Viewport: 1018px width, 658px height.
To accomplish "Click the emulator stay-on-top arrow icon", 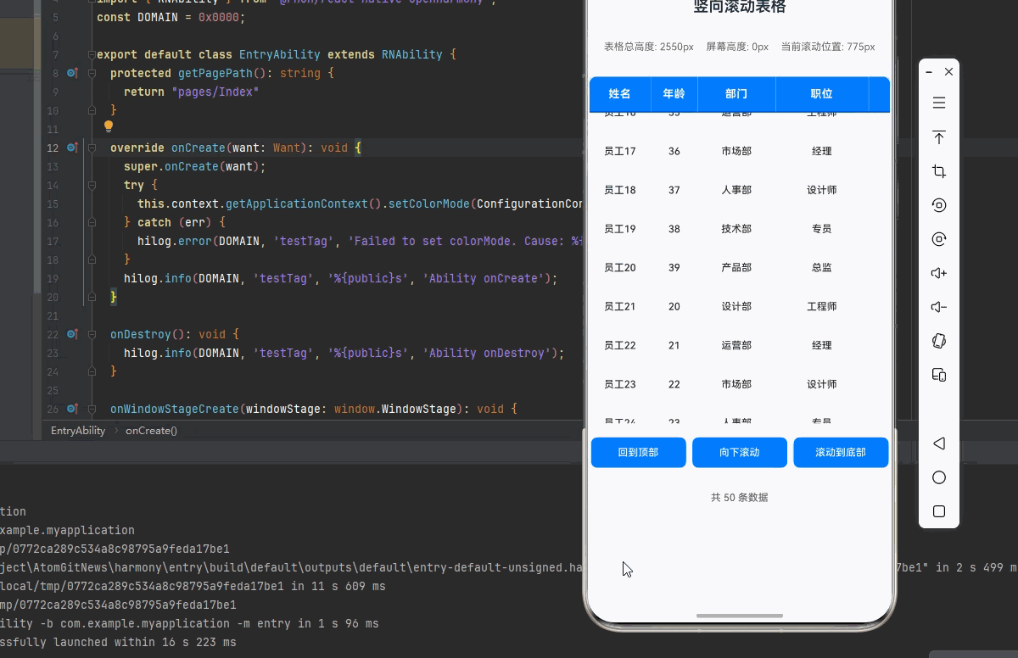I will [939, 137].
